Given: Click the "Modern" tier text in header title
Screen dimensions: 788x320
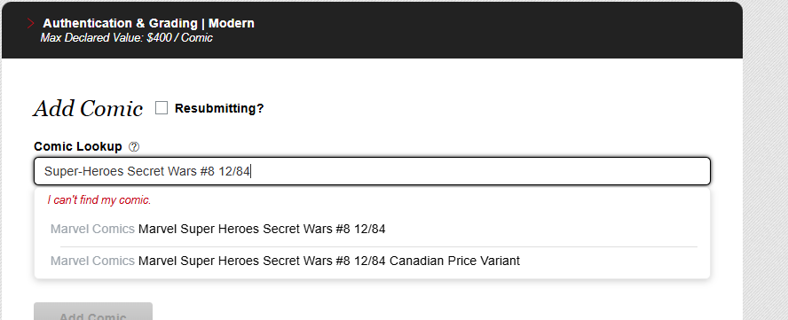Looking at the screenshot, I should [x=232, y=23].
